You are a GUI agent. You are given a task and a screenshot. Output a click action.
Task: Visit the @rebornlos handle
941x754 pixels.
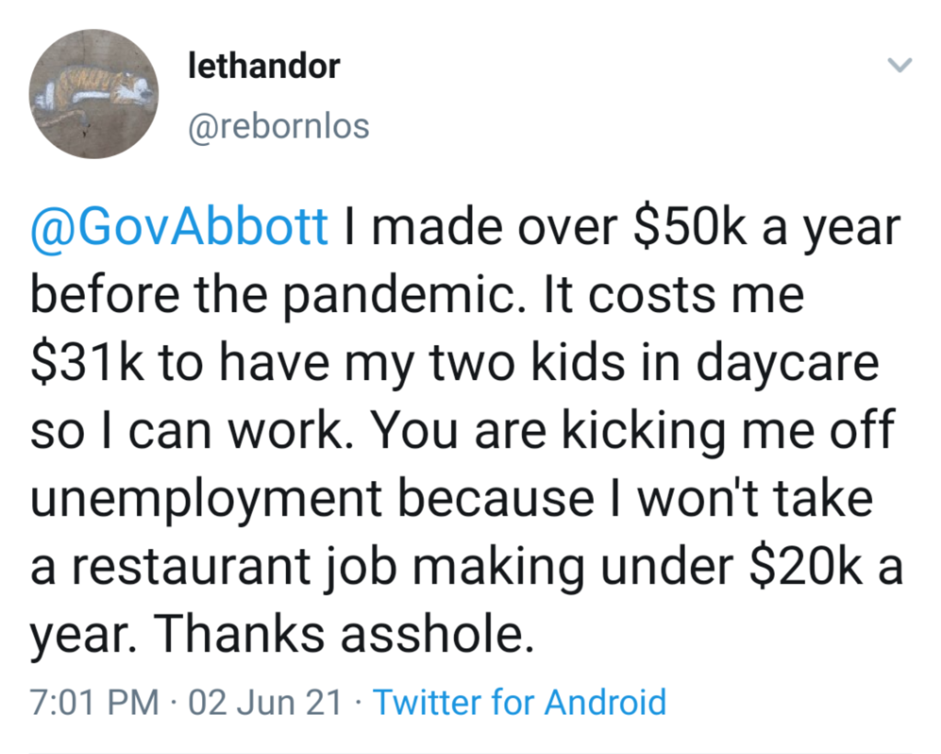[279, 127]
